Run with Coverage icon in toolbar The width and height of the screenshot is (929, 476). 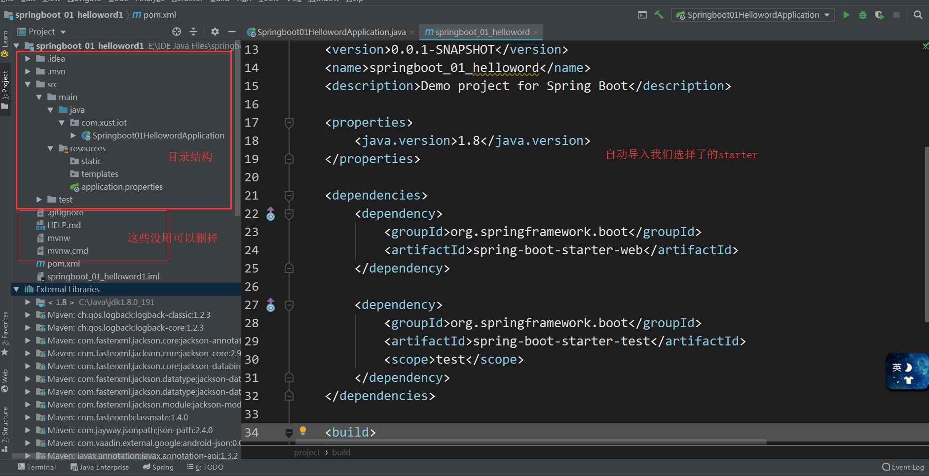[x=879, y=15]
